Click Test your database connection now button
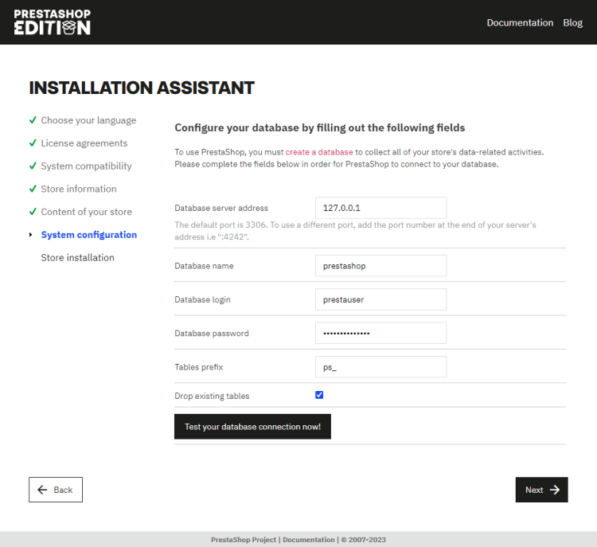This screenshot has height=547, width=597. (x=252, y=427)
